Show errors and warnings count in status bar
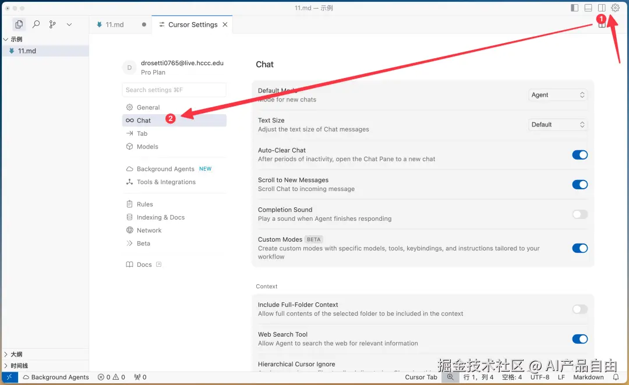 point(111,377)
